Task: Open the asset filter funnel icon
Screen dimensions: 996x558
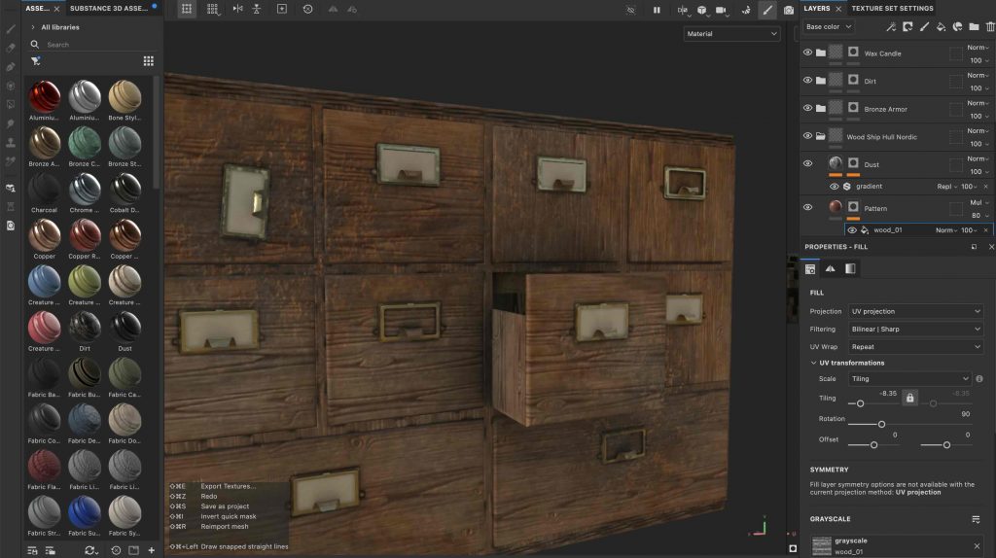Action: click(36, 60)
